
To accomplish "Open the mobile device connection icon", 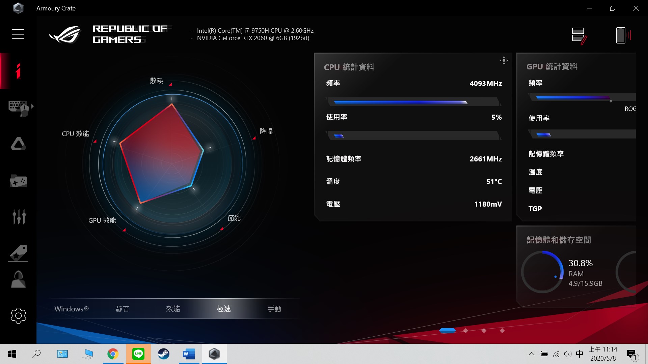I will [x=623, y=35].
